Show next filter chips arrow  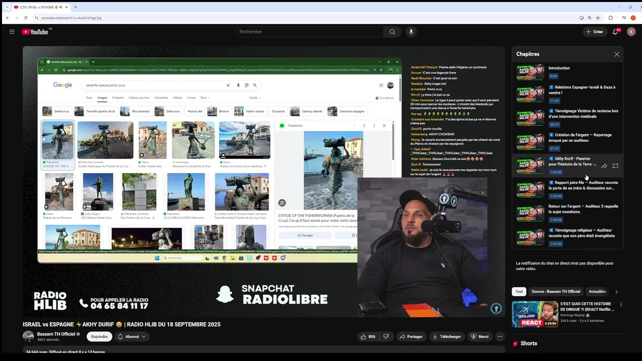coord(616,291)
